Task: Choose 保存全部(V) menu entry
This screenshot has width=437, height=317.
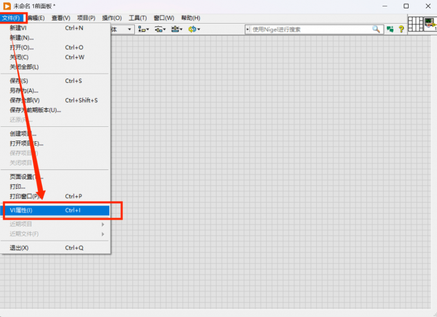Action: [x=55, y=101]
